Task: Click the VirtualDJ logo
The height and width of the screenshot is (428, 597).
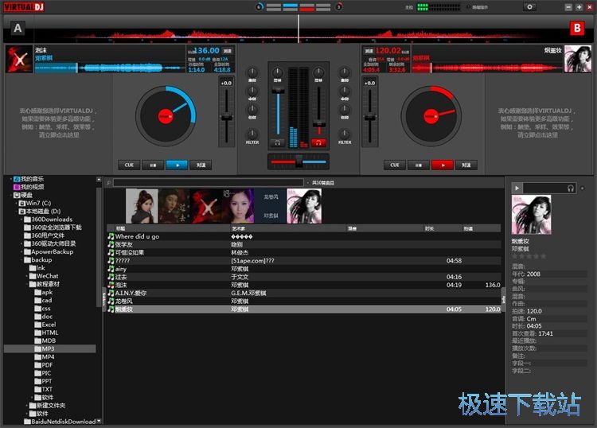Action: pyautogui.click(x=24, y=7)
